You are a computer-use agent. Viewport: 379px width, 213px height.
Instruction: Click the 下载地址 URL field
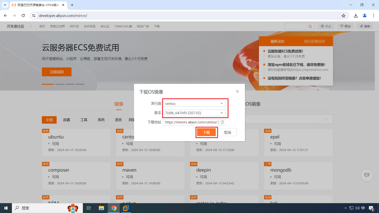192,122
